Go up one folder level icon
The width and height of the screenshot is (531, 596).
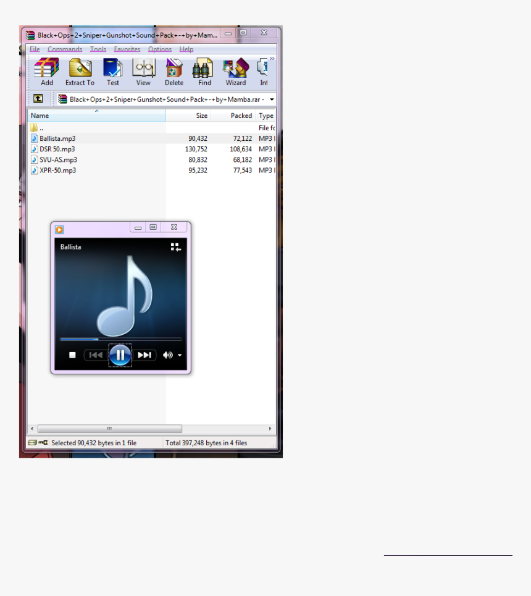pos(38,99)
